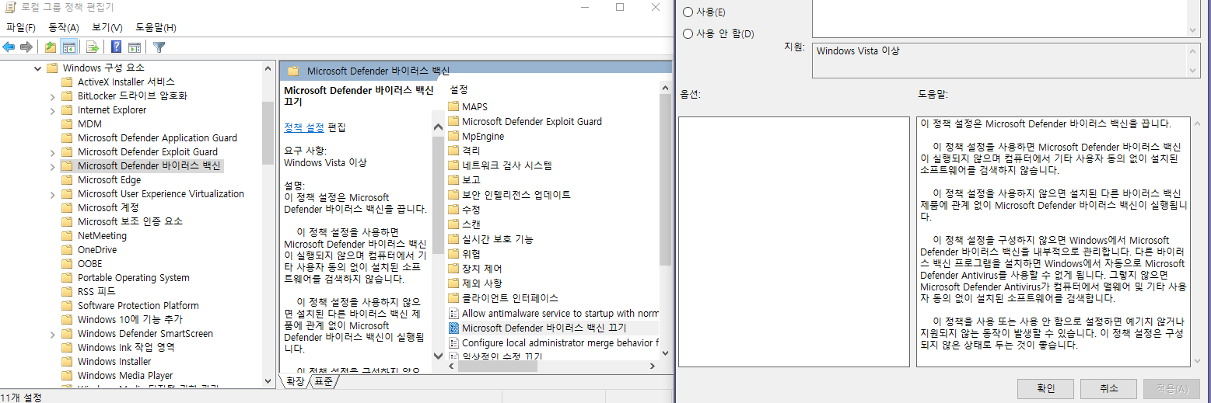The height and width of the screenshot is (403, 1211).
Task: Click folder icon beside 격리 in list
Action: tap(454, 151)
